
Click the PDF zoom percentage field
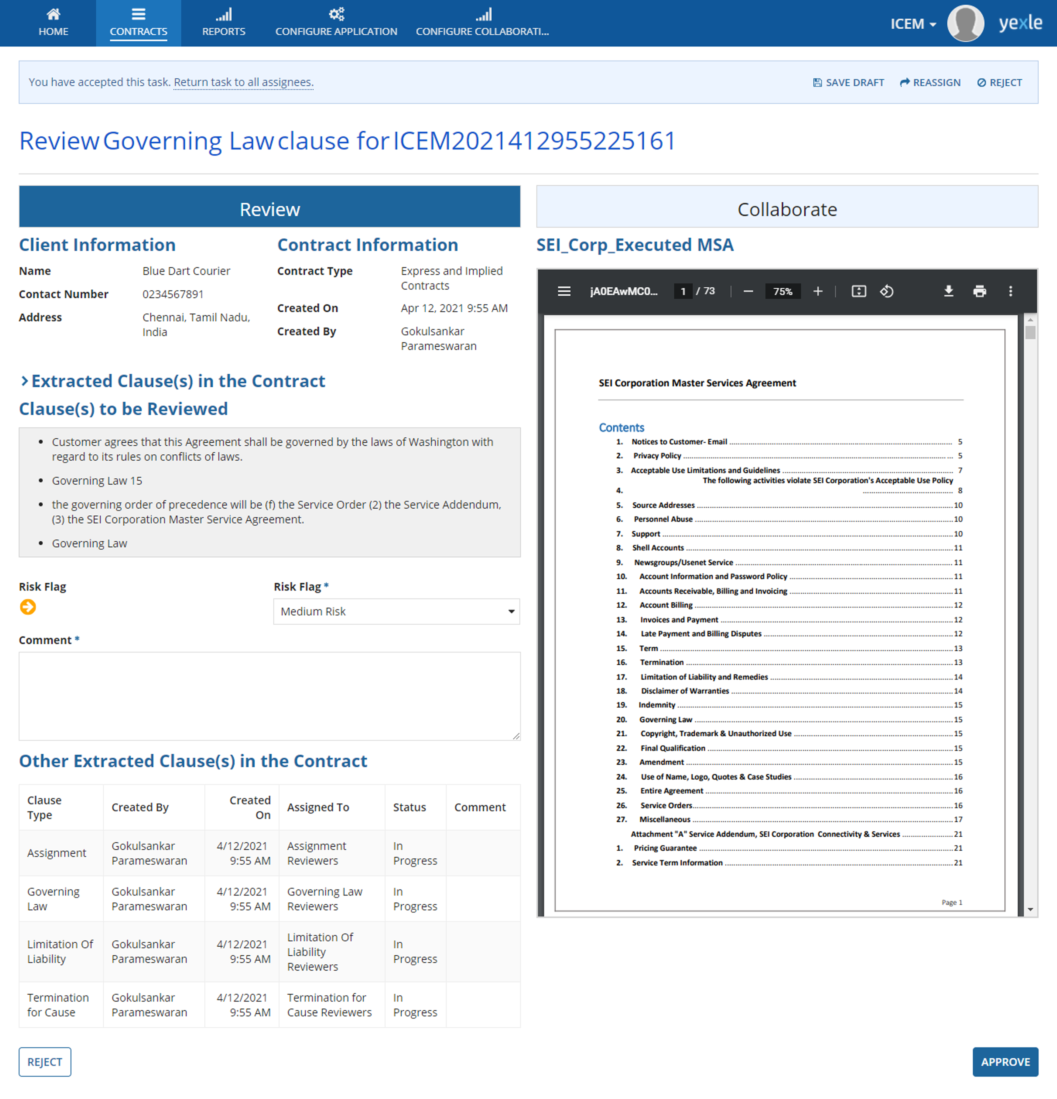(783, 292)
